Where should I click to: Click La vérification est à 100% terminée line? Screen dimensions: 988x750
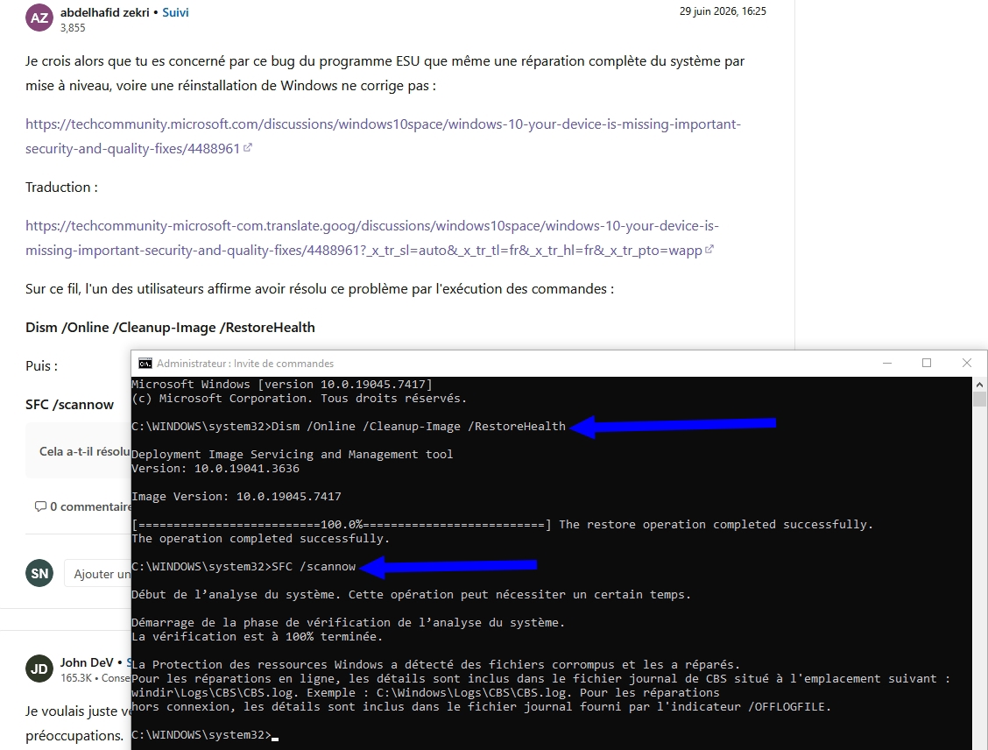point(258,637)
